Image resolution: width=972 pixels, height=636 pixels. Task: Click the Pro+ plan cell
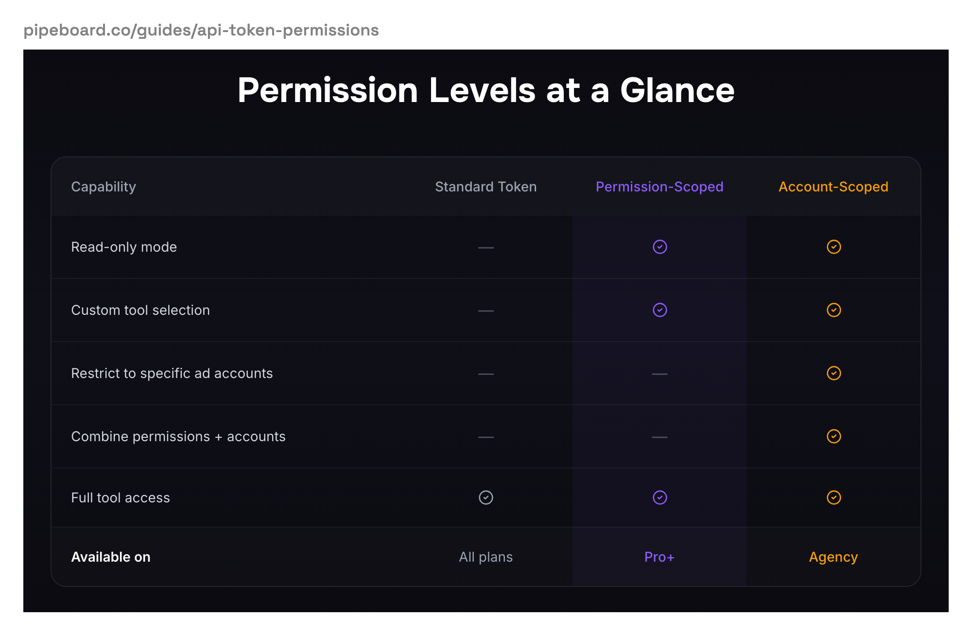tap(660, 557)
